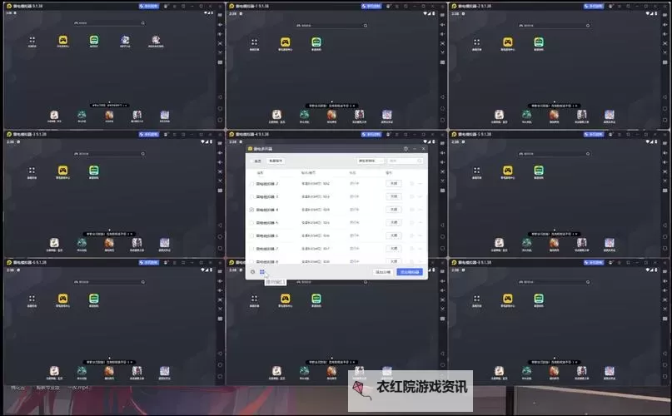Open yellow gamepad game center app in 雷电模拟器-1 window

[285, 42]
